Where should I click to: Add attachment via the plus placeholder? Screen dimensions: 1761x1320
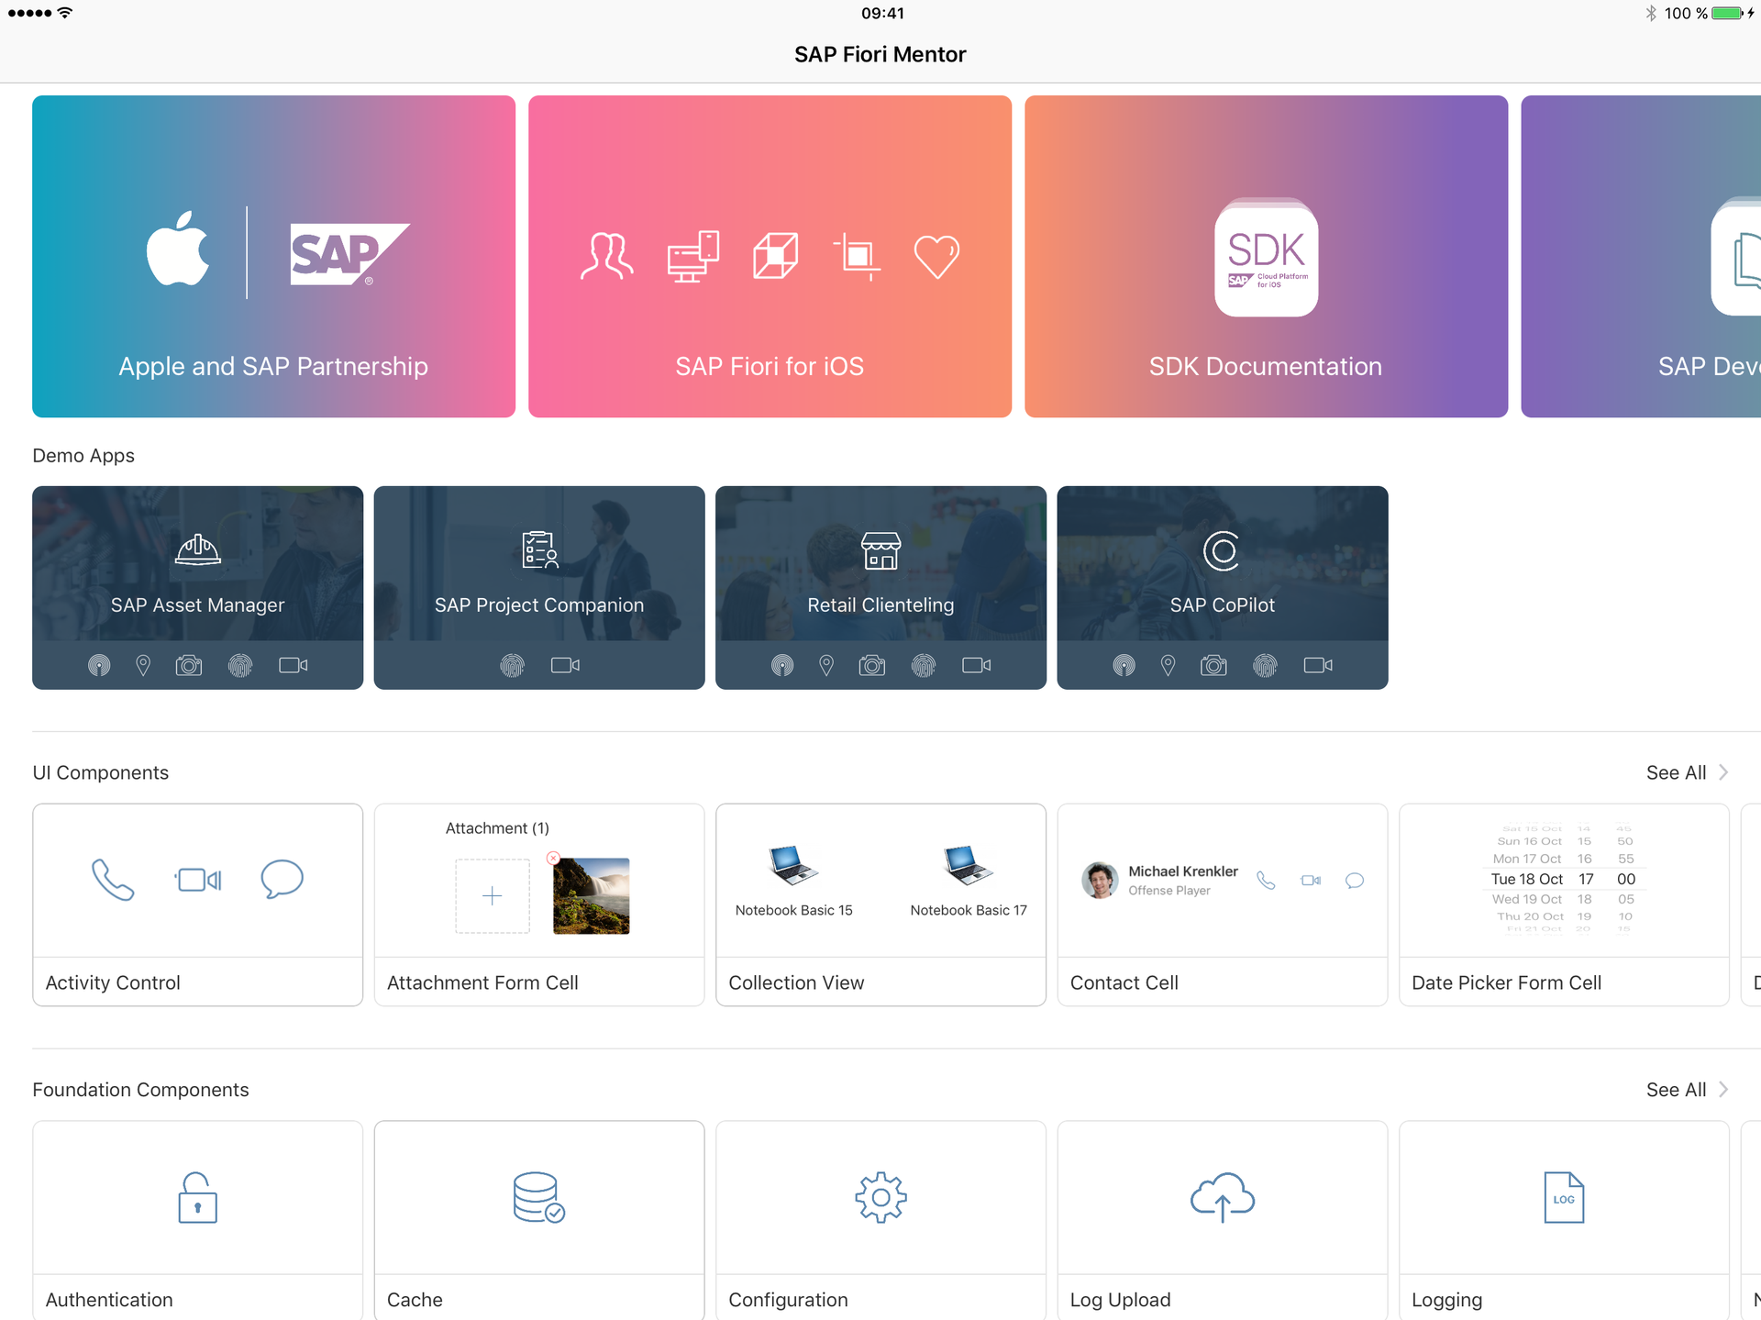pos(493,896)
